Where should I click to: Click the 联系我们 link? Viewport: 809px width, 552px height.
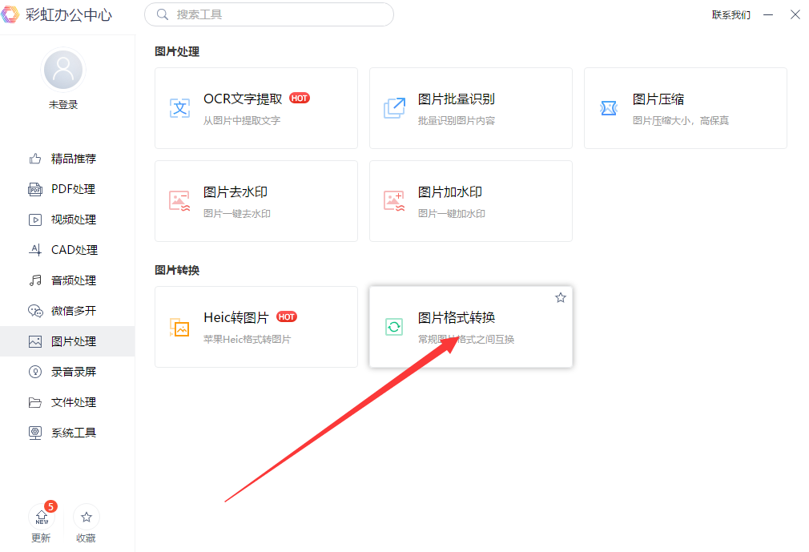click(x=730, y=14)
